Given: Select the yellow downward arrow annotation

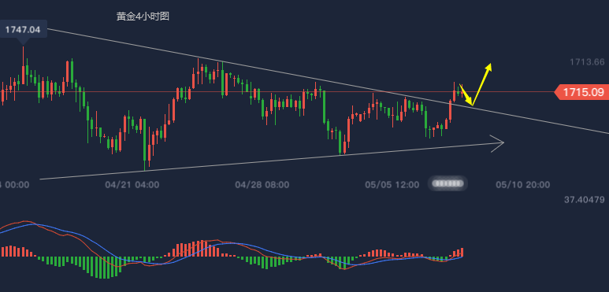Looking at the screenshot, I should click(466, 94).
